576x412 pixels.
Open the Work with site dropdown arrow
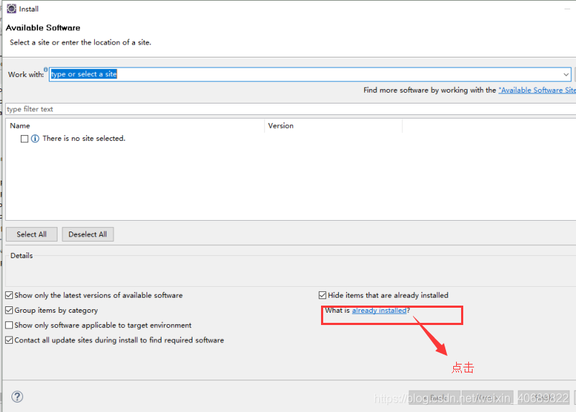pos(566,74)
